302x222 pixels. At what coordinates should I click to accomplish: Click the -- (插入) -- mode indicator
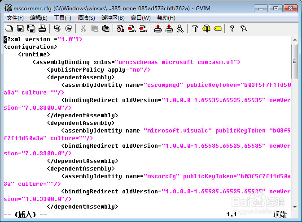point(25,214)
